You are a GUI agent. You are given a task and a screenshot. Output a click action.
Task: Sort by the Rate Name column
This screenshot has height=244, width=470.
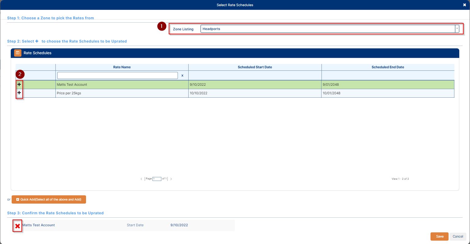pos(122,67)
